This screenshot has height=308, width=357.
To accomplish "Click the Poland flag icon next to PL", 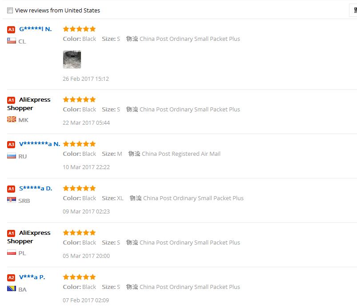I will [12, 253].
